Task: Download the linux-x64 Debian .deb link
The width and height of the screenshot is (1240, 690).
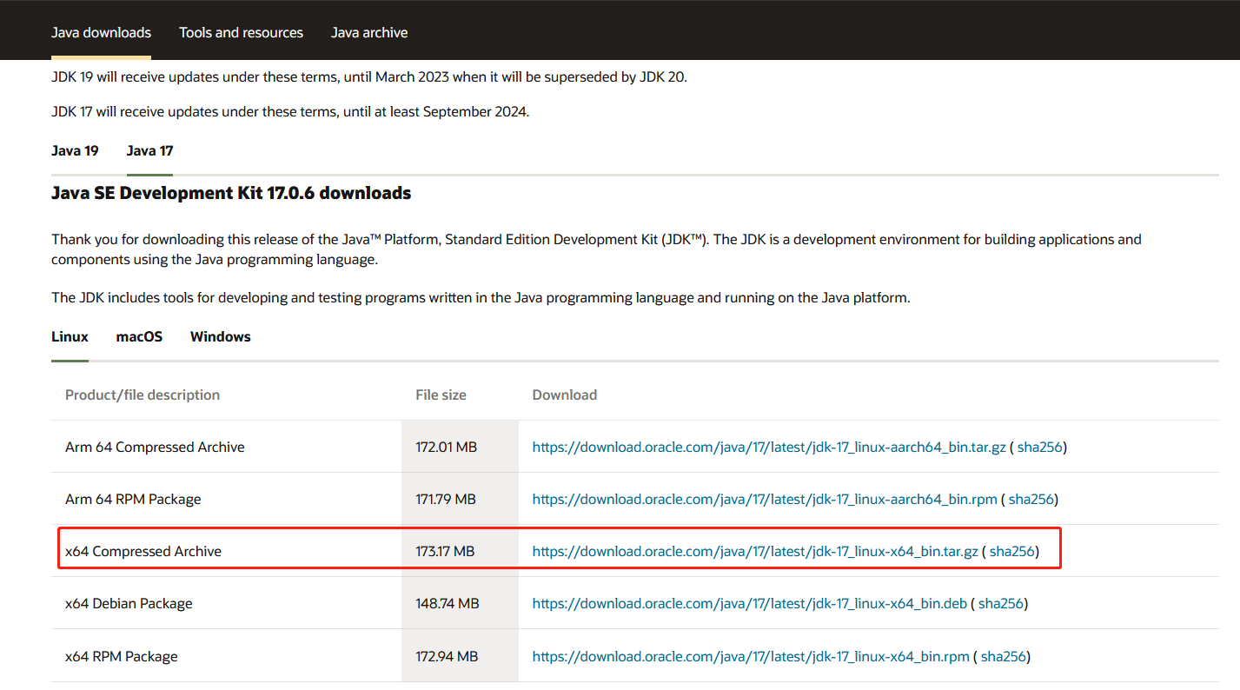Action: (x=749, y=604)
